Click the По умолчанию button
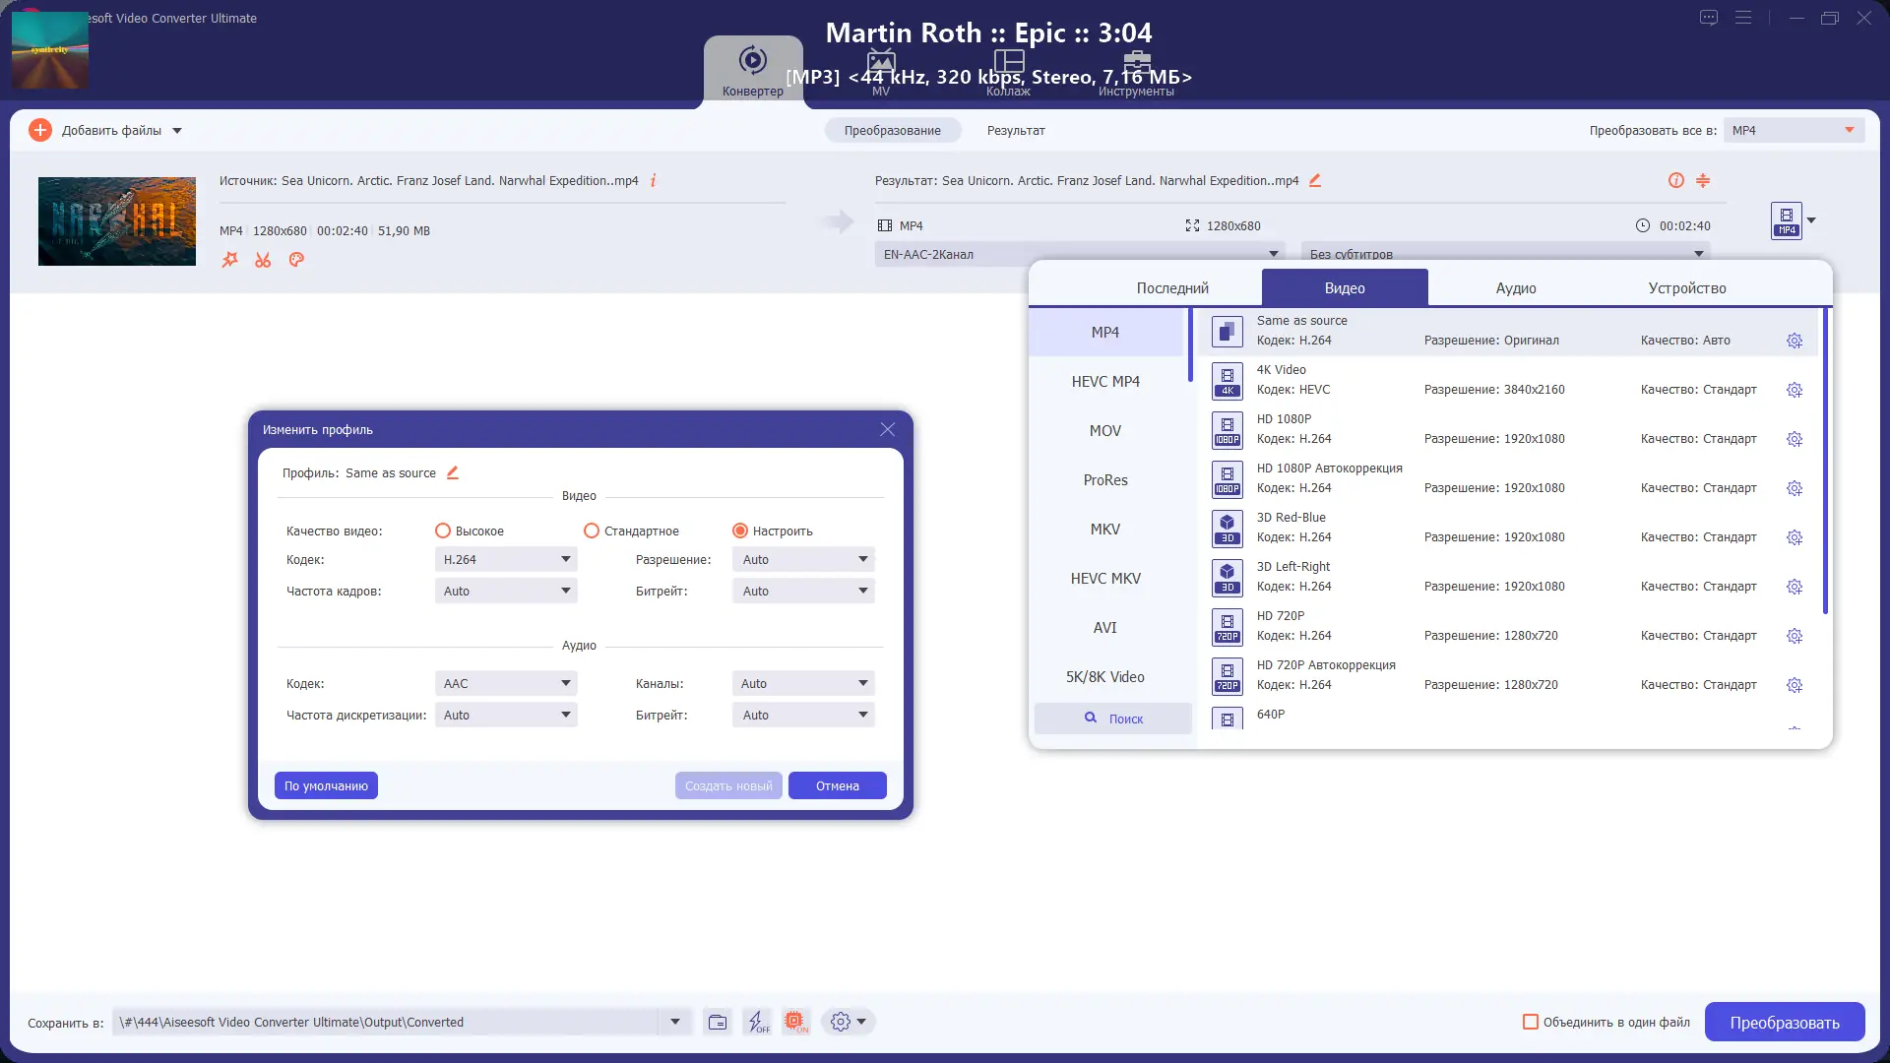This screenshot has height=1063, width=1890. 326,785
